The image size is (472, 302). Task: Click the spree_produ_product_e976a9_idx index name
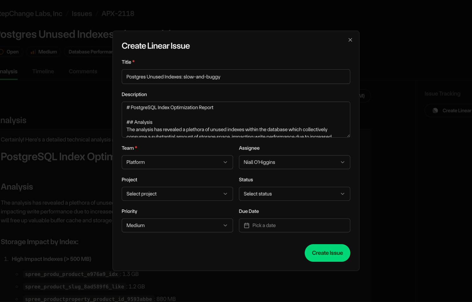[x=71, y=274]
